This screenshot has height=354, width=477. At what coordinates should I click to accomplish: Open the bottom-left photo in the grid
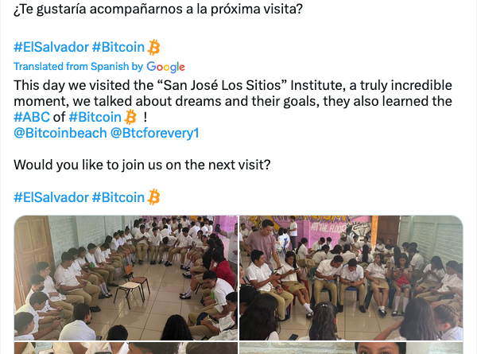click(125, 348)
